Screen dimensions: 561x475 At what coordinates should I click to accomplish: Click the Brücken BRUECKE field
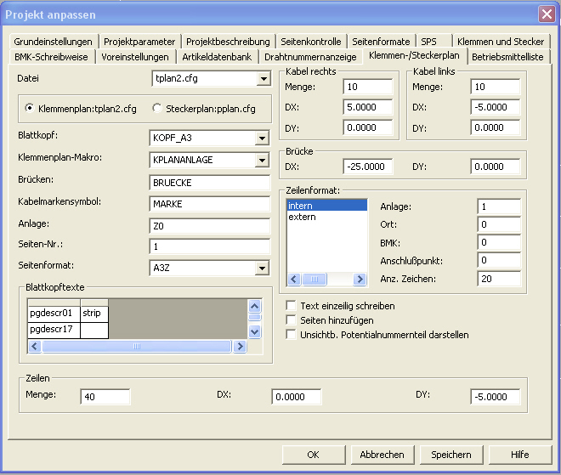pyautogui.click(x=210, y=183)
